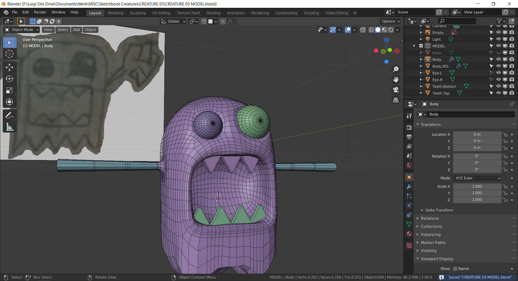Expand the Relations panel
Screen dimensions: 518x281
(x=430, y=218)
